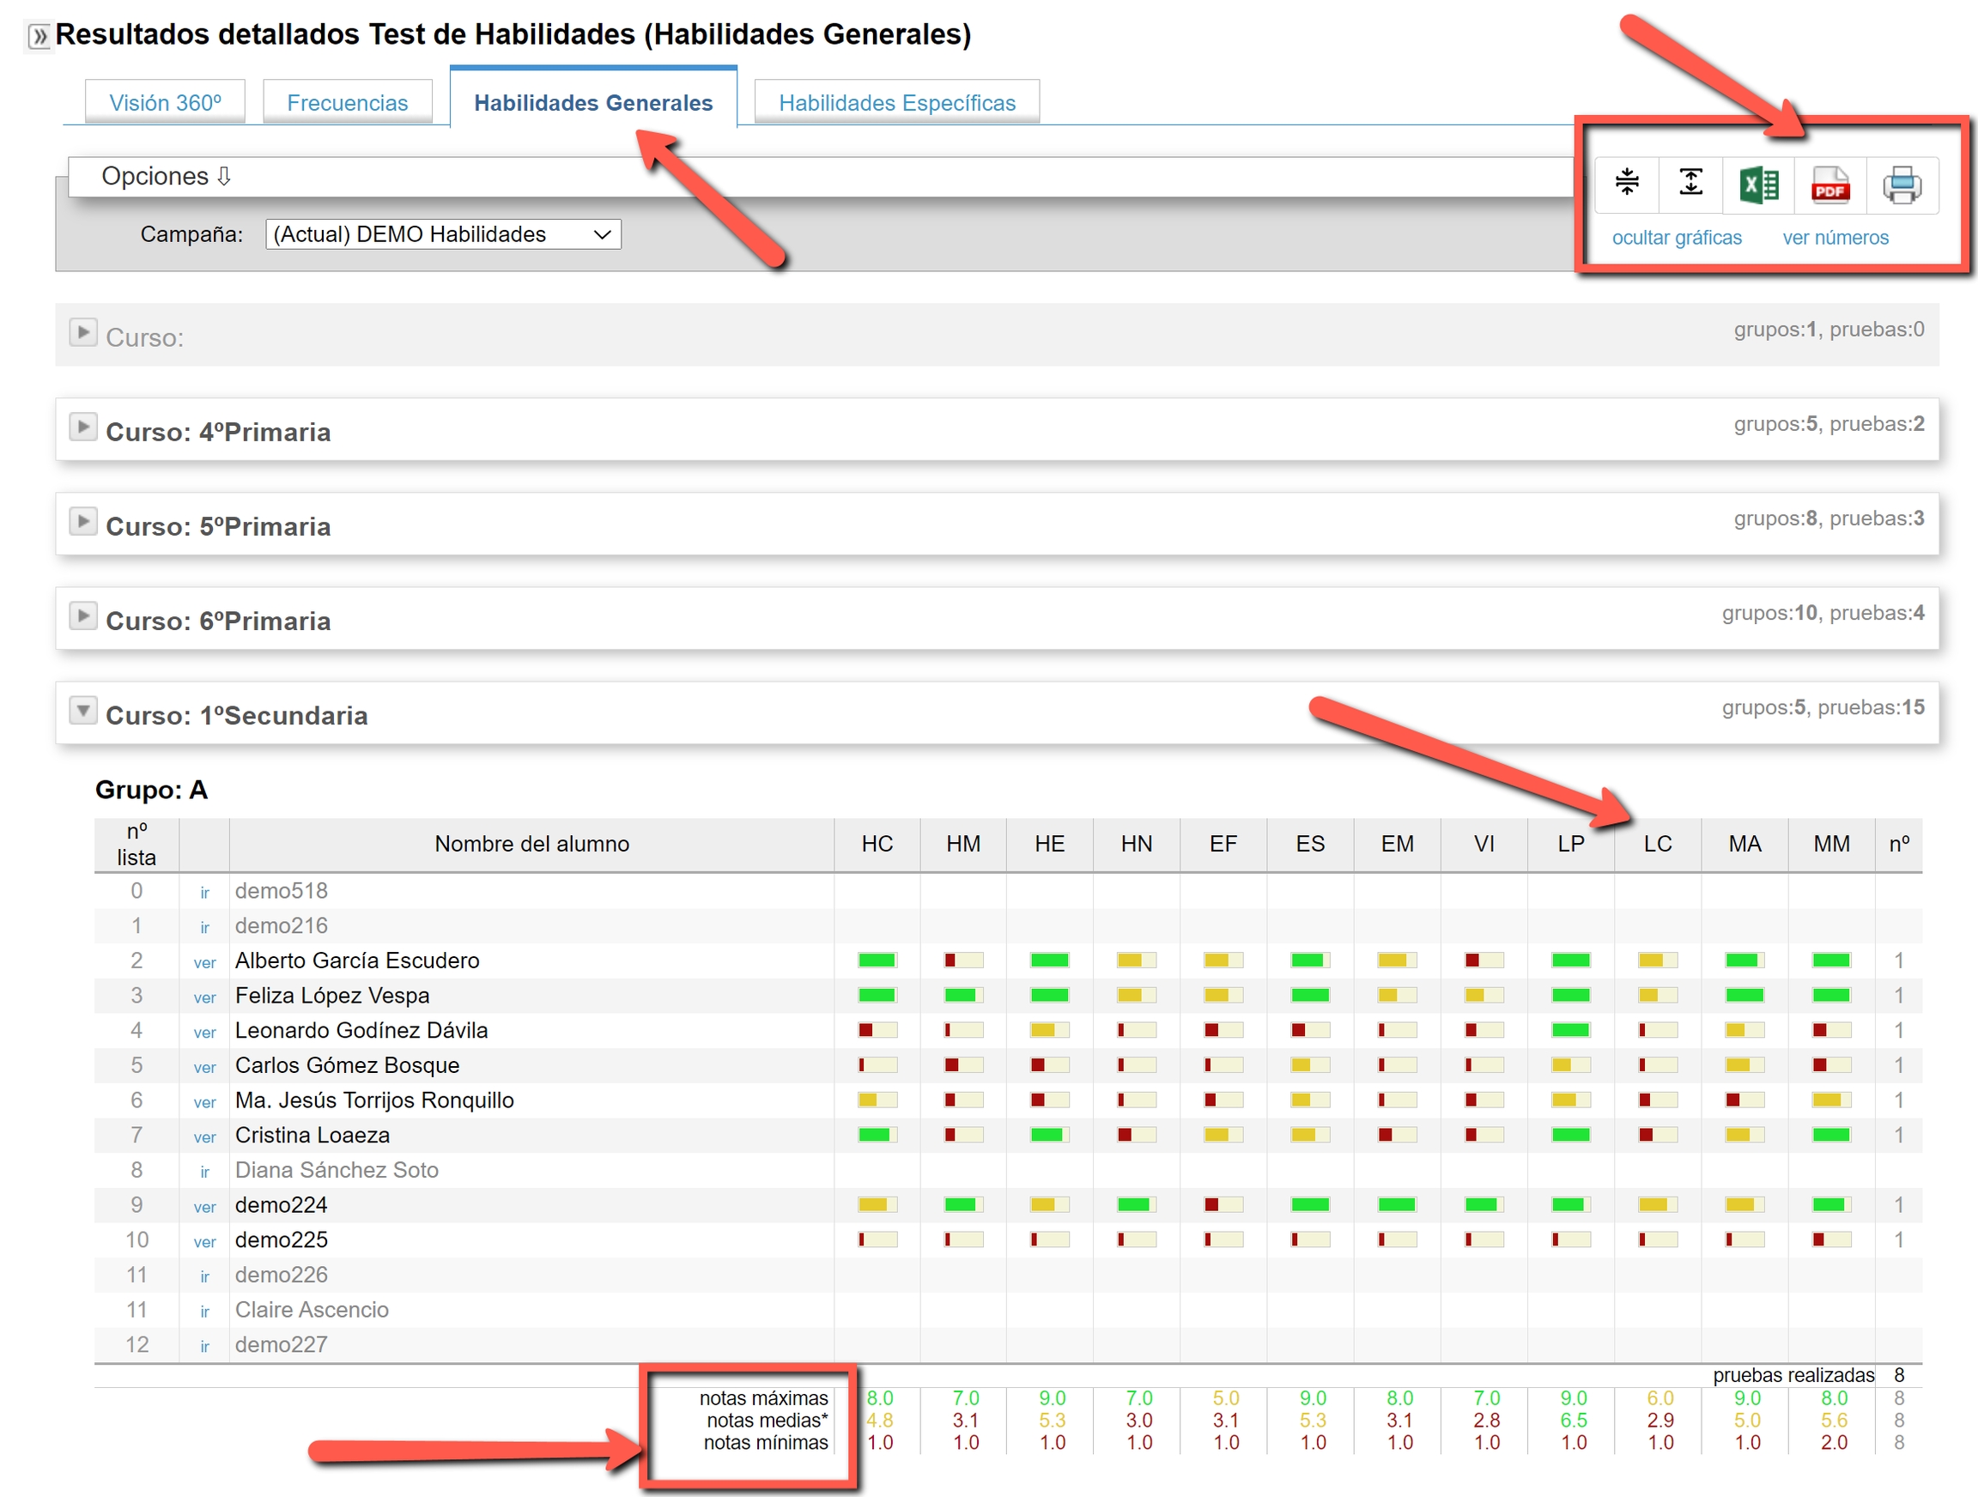
Task: Open the Habilidades Específicas tab
Action: coord(897,103)
